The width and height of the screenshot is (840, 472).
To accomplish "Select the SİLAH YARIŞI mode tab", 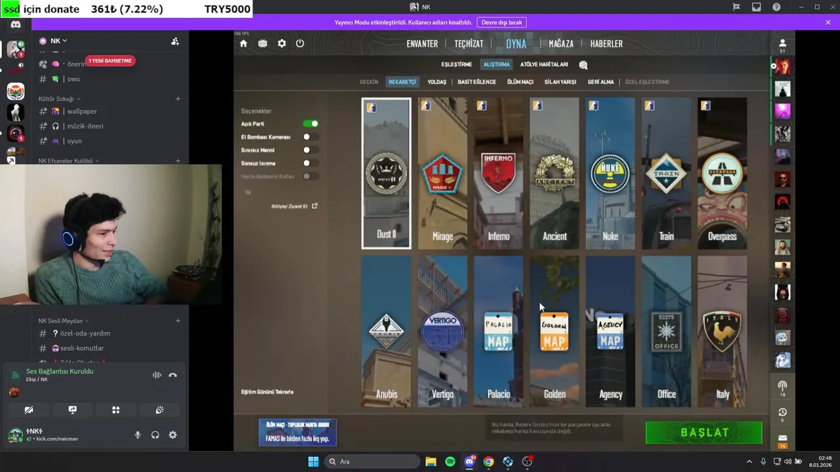I will click(560, 82).
